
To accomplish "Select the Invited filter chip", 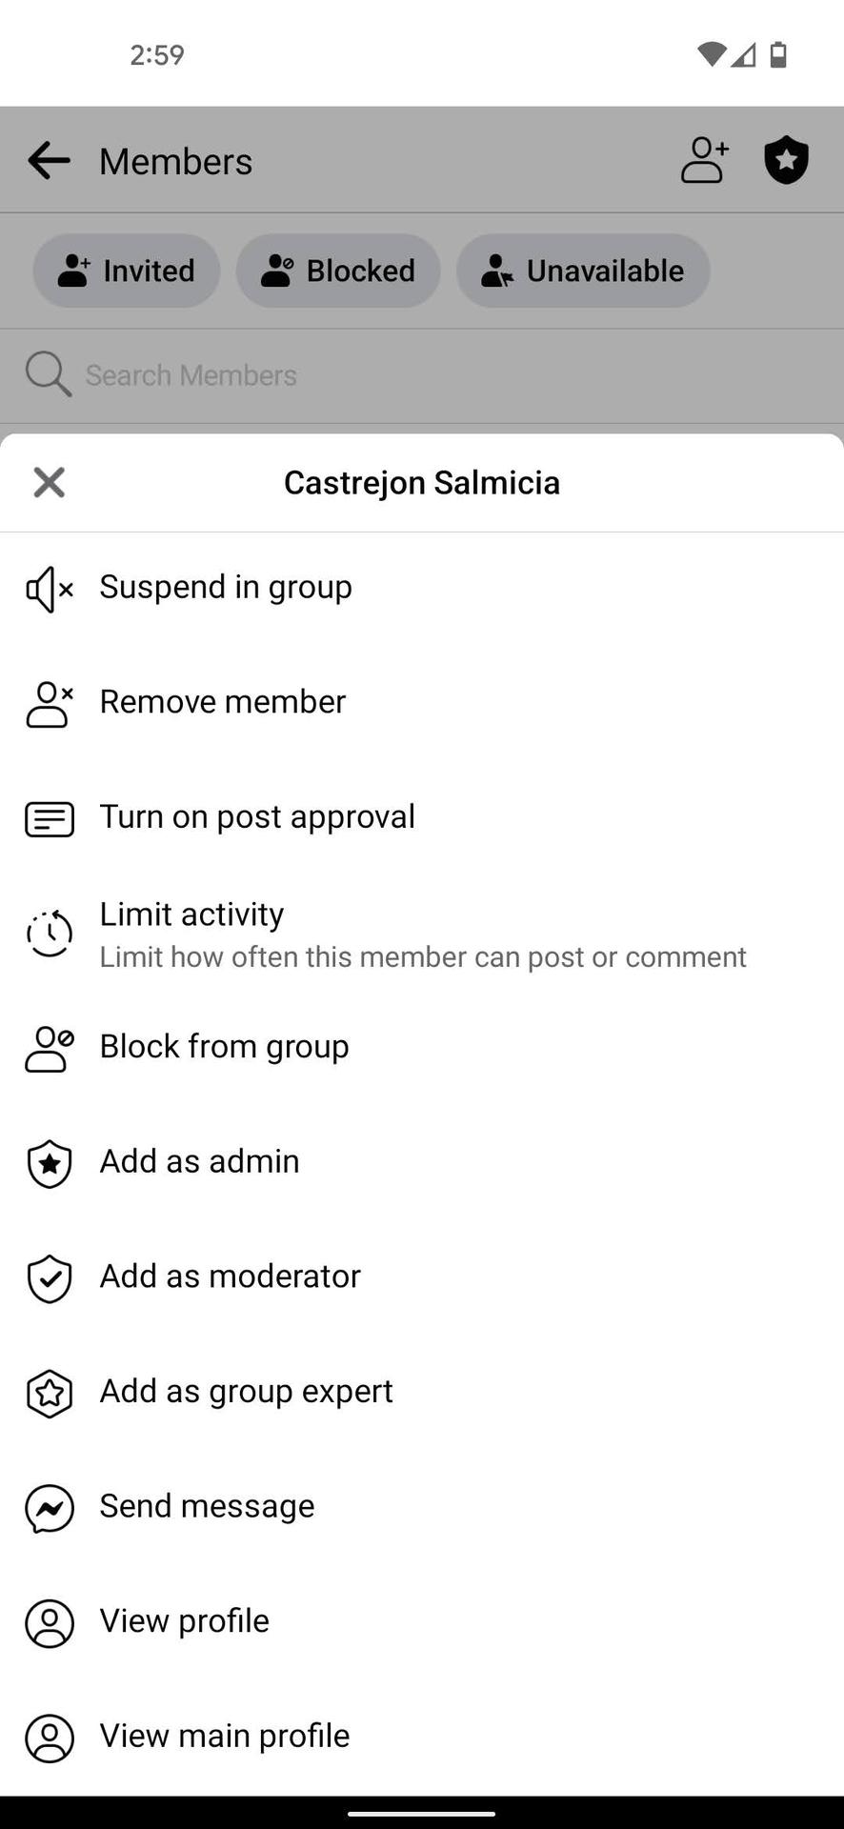I will click(127, 271).
